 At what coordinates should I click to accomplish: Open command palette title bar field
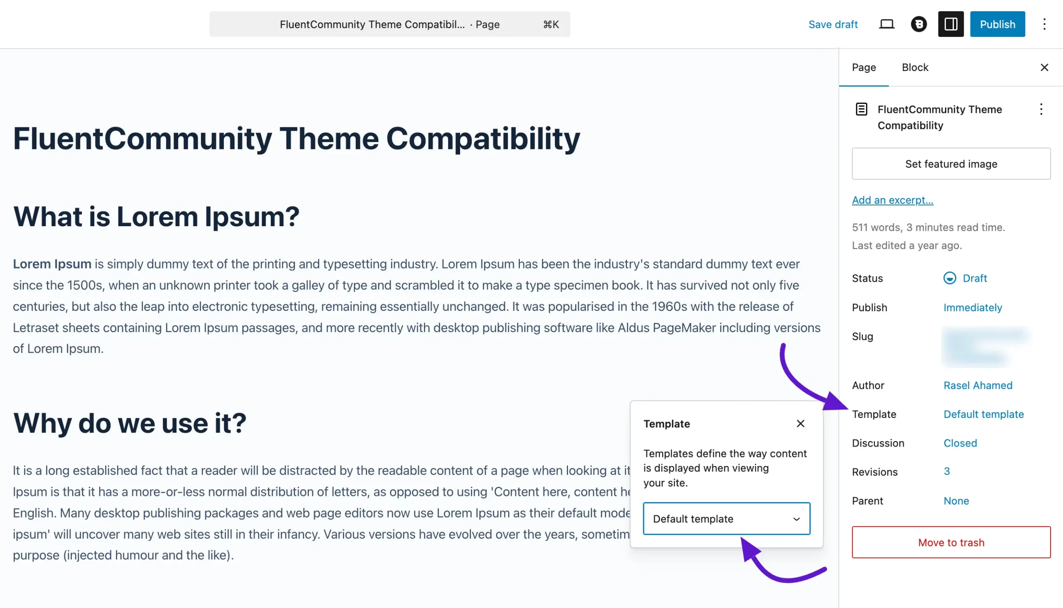point(389,24)
